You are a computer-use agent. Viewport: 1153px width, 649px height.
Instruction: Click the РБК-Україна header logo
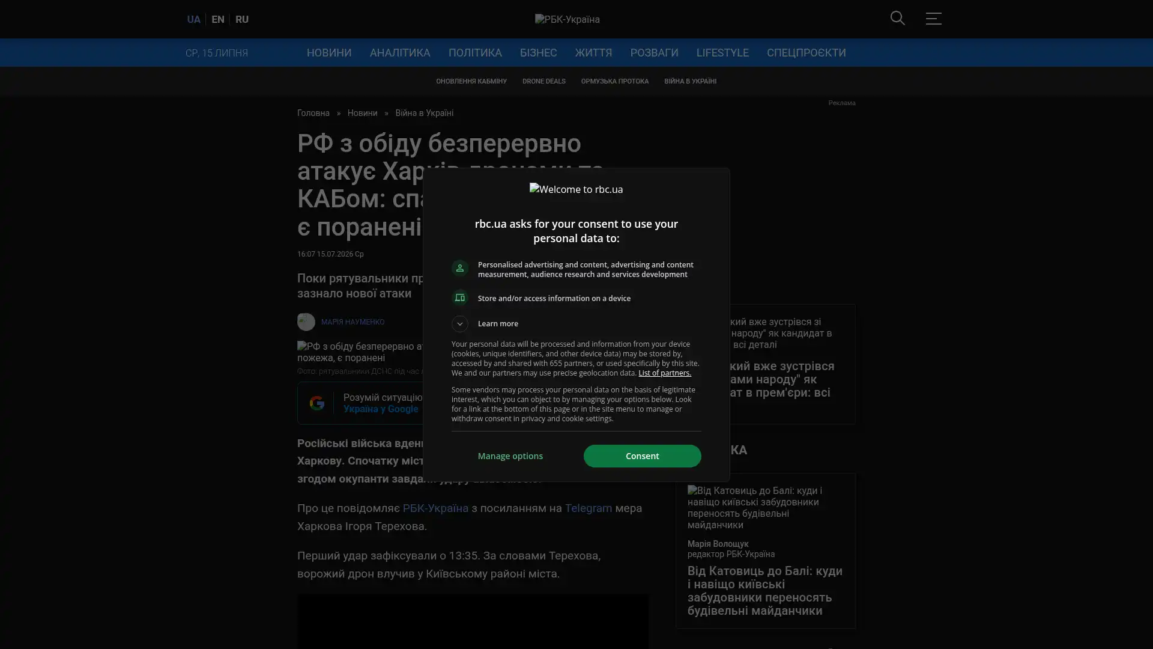(x=567, y=19)
